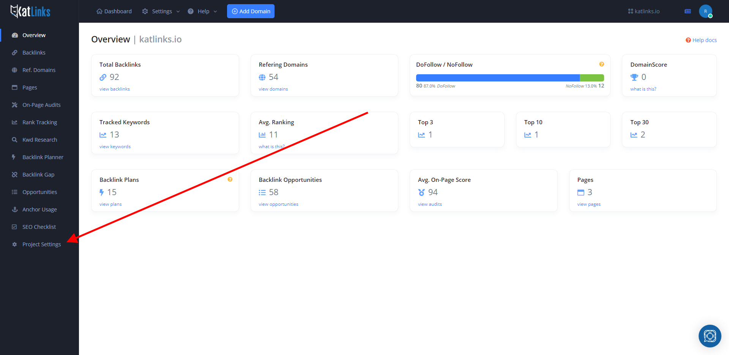Image resolution: width=729 pixels, height=355 pixels.
Task: Click the Top 10 card
Action: click(x=563, y=130)
